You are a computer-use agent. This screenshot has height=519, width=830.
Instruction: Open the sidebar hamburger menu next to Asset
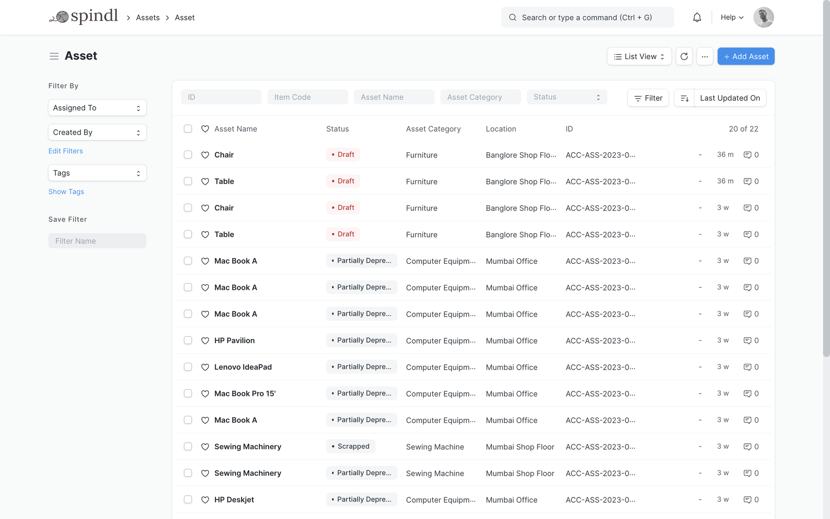(x=54, y=56)
